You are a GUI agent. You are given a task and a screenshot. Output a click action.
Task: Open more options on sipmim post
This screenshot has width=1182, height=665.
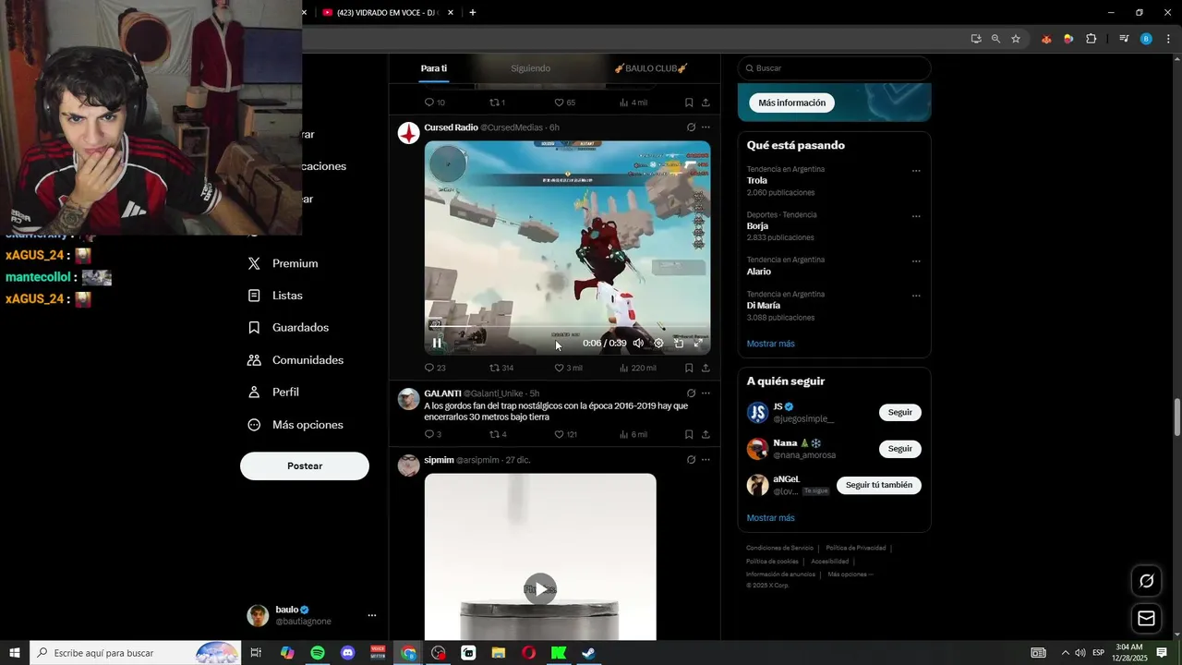point(706,460)
